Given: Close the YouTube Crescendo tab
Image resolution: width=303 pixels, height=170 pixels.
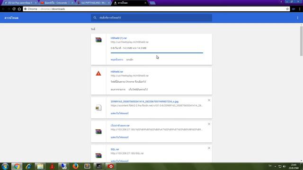Looking at the screenshot, I should point(72,3).
